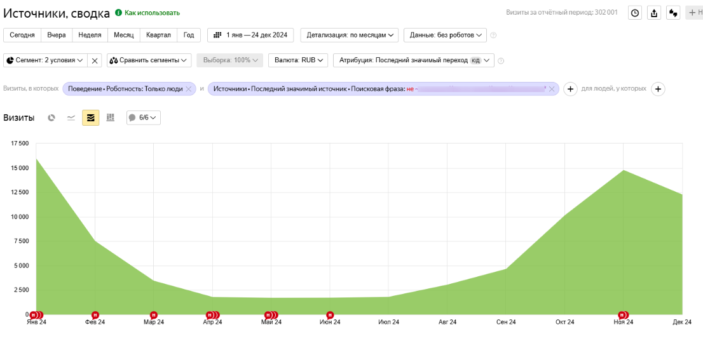Viewport: 703px width, 341px height.
Task: Open 'Атрибуция: Последний значимый переход' dropdown
Action: pyautogui.click(x=414, y=60)
